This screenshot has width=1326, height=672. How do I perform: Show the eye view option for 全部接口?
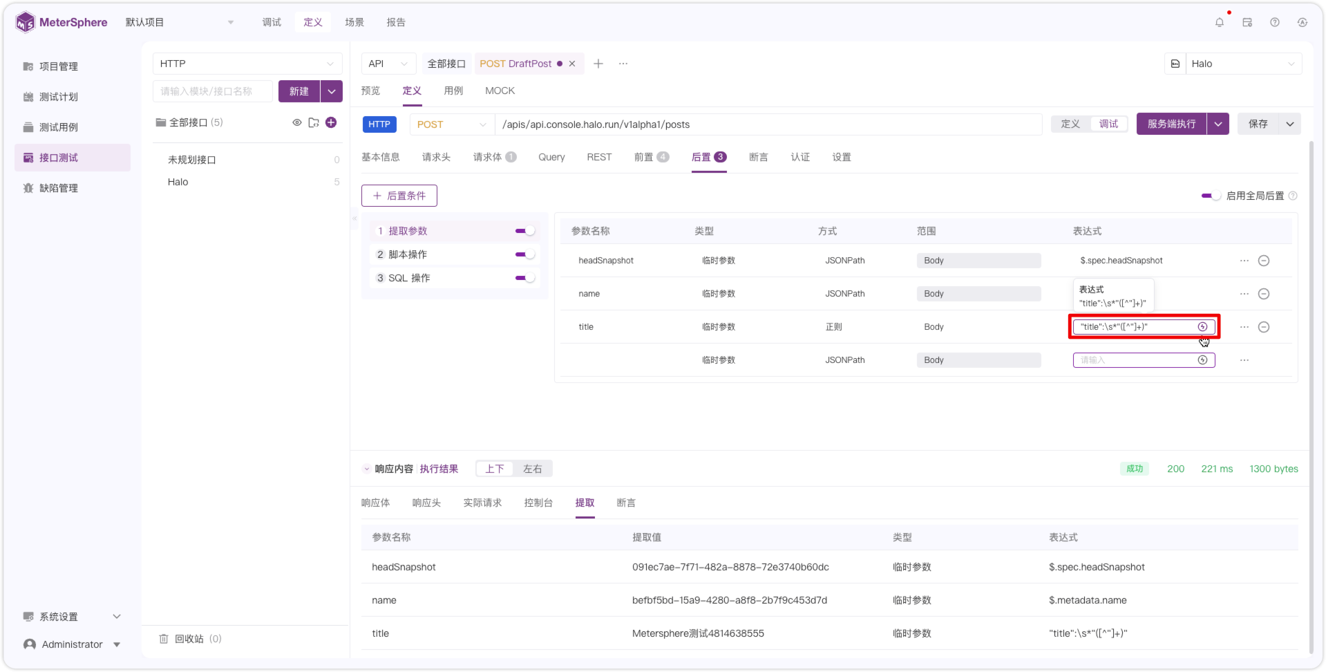(297, 122)
